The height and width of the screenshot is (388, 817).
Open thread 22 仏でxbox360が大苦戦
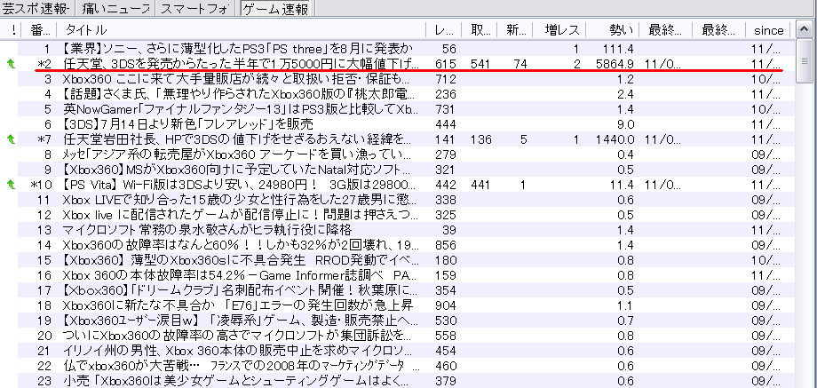pyautogui.click(x=240, y=366)
